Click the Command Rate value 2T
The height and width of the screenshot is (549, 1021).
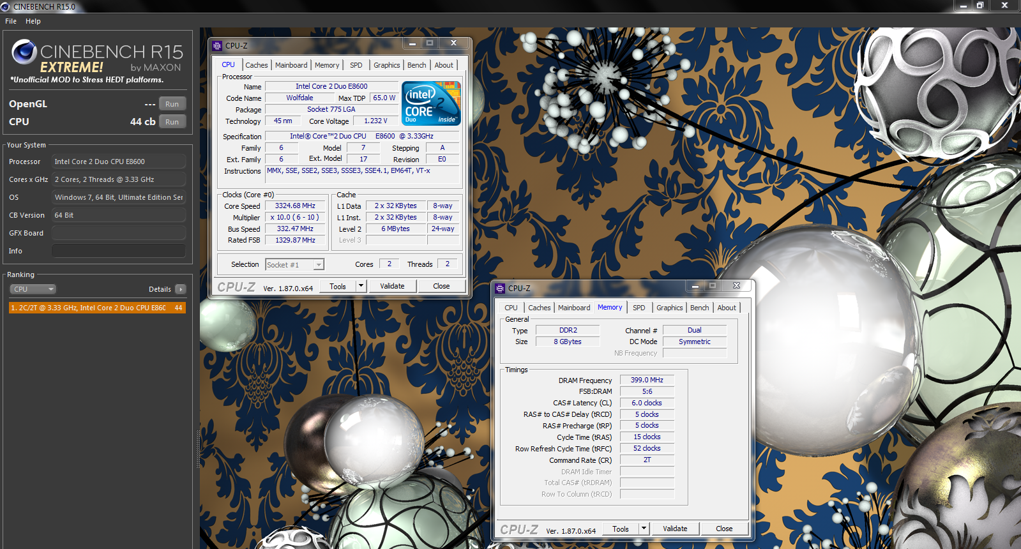pos(647,460)
